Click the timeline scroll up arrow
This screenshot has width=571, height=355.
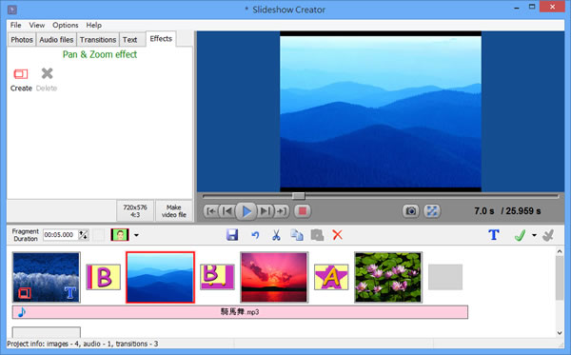coord(560,251)
